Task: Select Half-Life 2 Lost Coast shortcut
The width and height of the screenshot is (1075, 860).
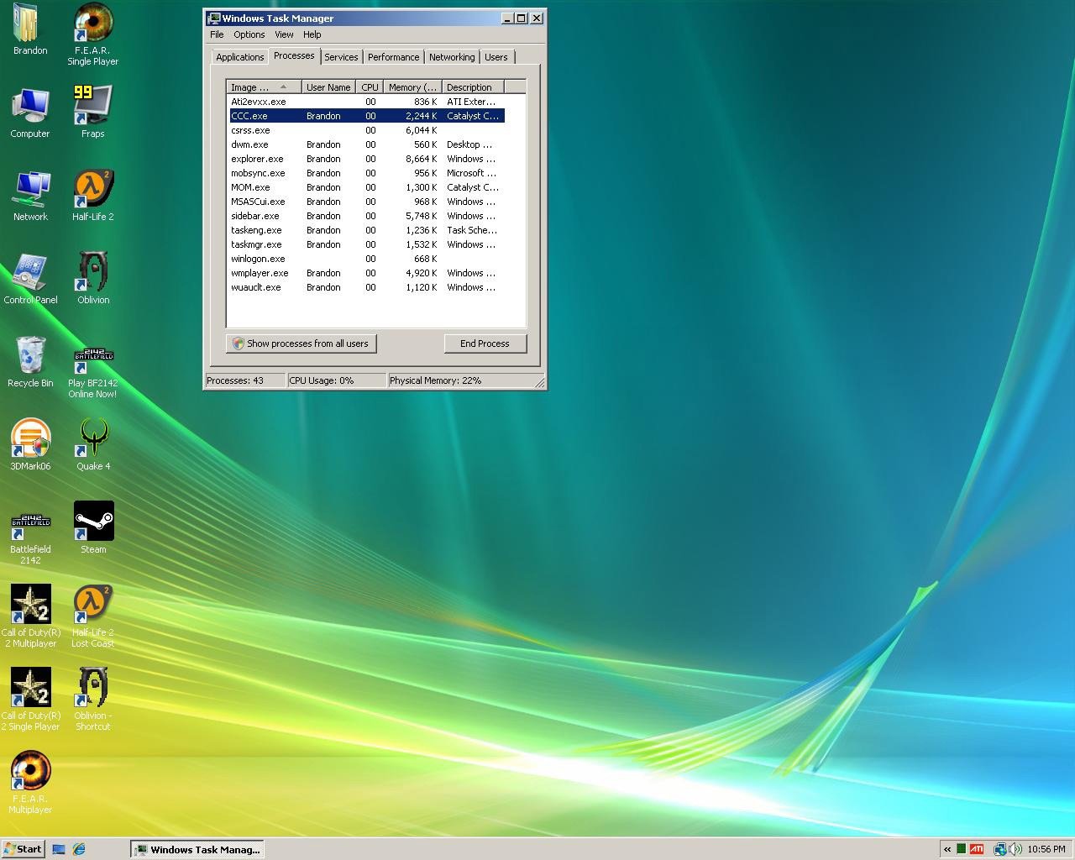Action: [92, 616]
